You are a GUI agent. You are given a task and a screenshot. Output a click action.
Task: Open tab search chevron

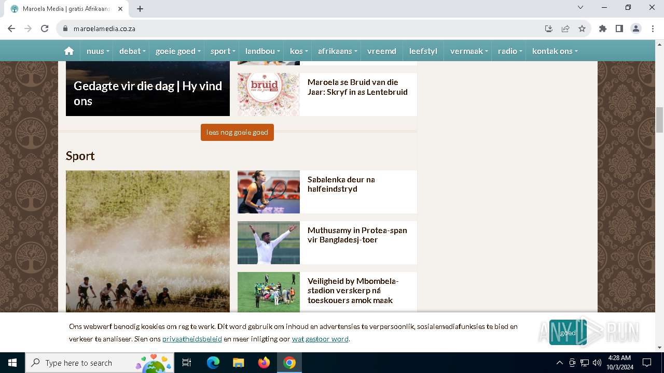[x=580, y=7]
